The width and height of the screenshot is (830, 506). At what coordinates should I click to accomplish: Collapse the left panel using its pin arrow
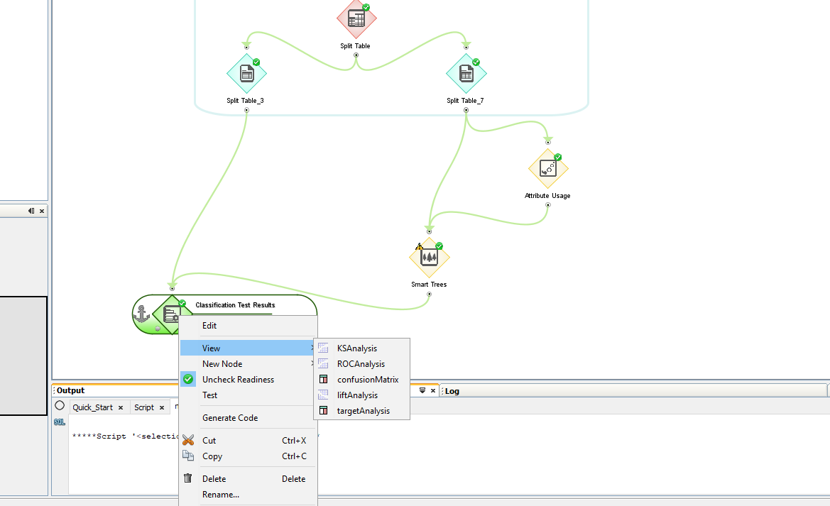[x=31, y=211]
